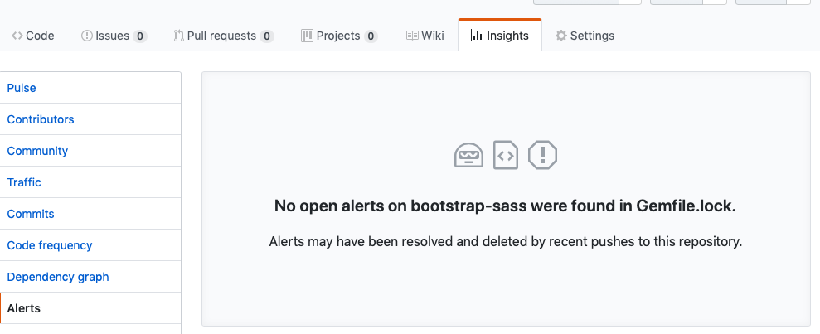Click the Settings gear icon
The height and width of the screenshot is (334, 820).
pyautogui.click(x=561, y=36)
